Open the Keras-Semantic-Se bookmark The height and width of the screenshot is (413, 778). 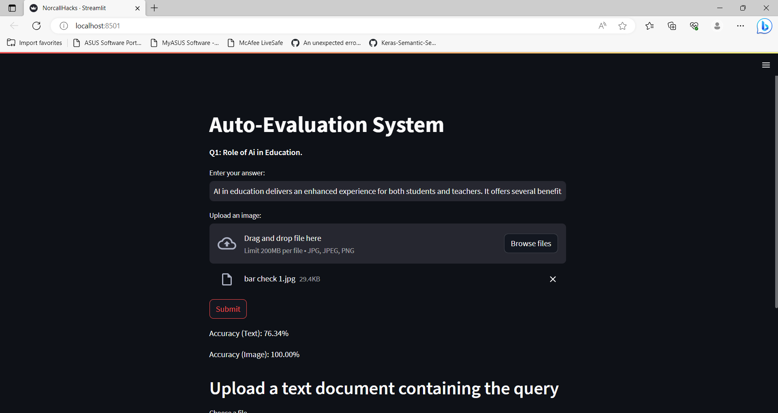point(402,43)
